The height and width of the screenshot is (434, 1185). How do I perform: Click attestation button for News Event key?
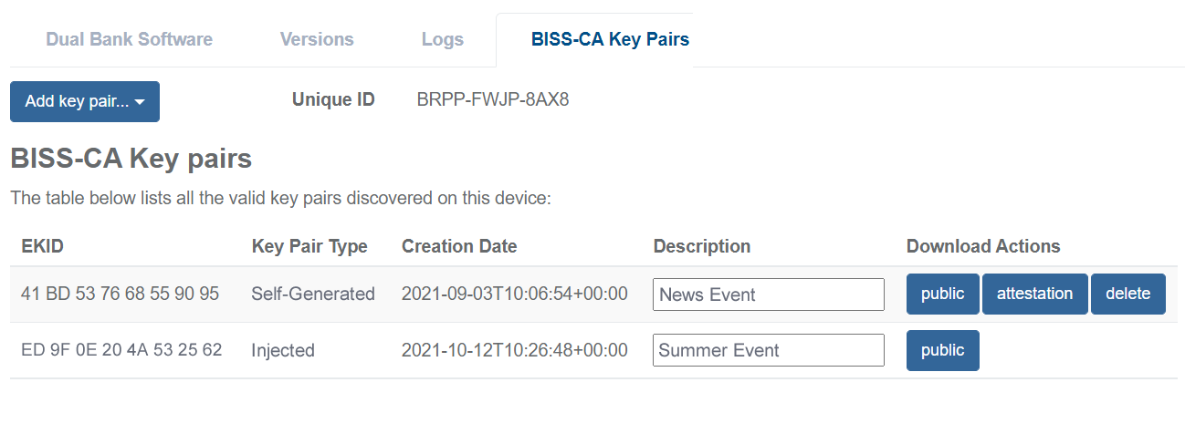(1034, 294)
